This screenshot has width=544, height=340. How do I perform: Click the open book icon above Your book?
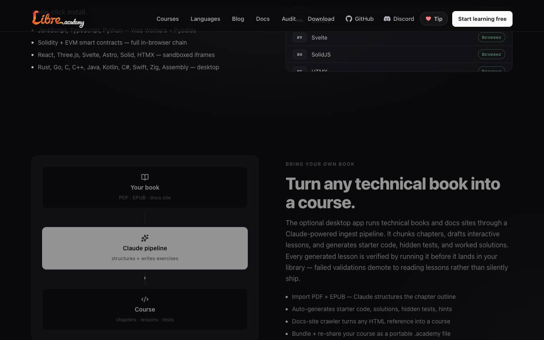pos(145,177)
